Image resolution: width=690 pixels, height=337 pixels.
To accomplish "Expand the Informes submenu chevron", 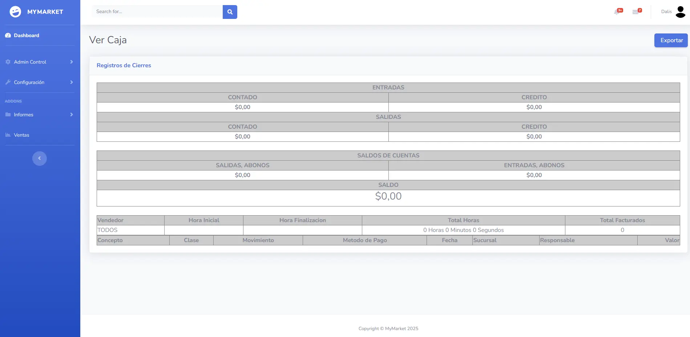I will (72, 115).
